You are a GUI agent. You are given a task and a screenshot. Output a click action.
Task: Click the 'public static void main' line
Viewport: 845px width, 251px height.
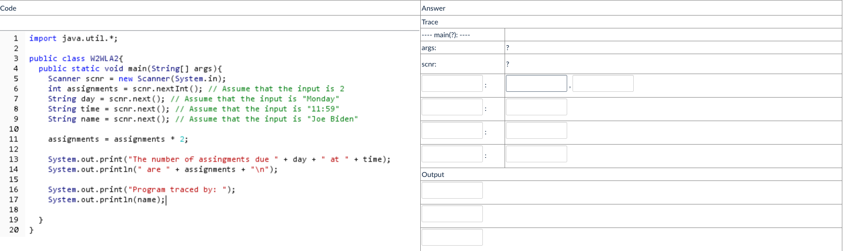pos(130,69)
